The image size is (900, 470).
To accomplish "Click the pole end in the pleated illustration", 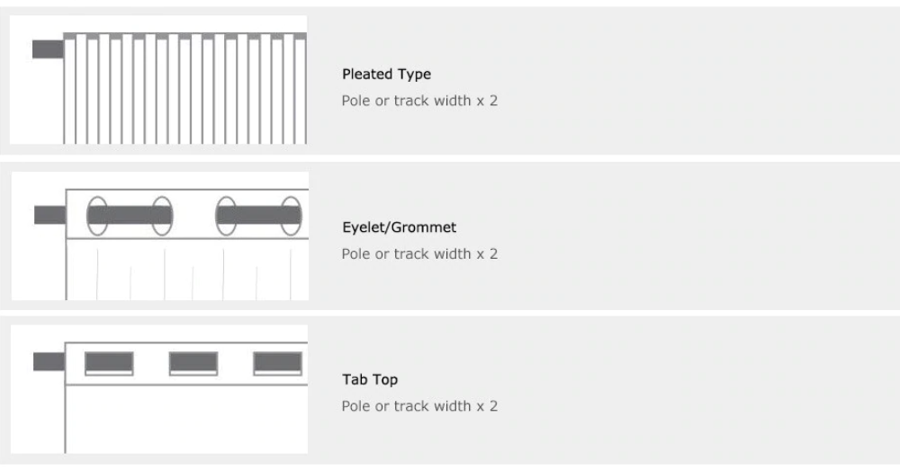I will [x=49, y=49].
